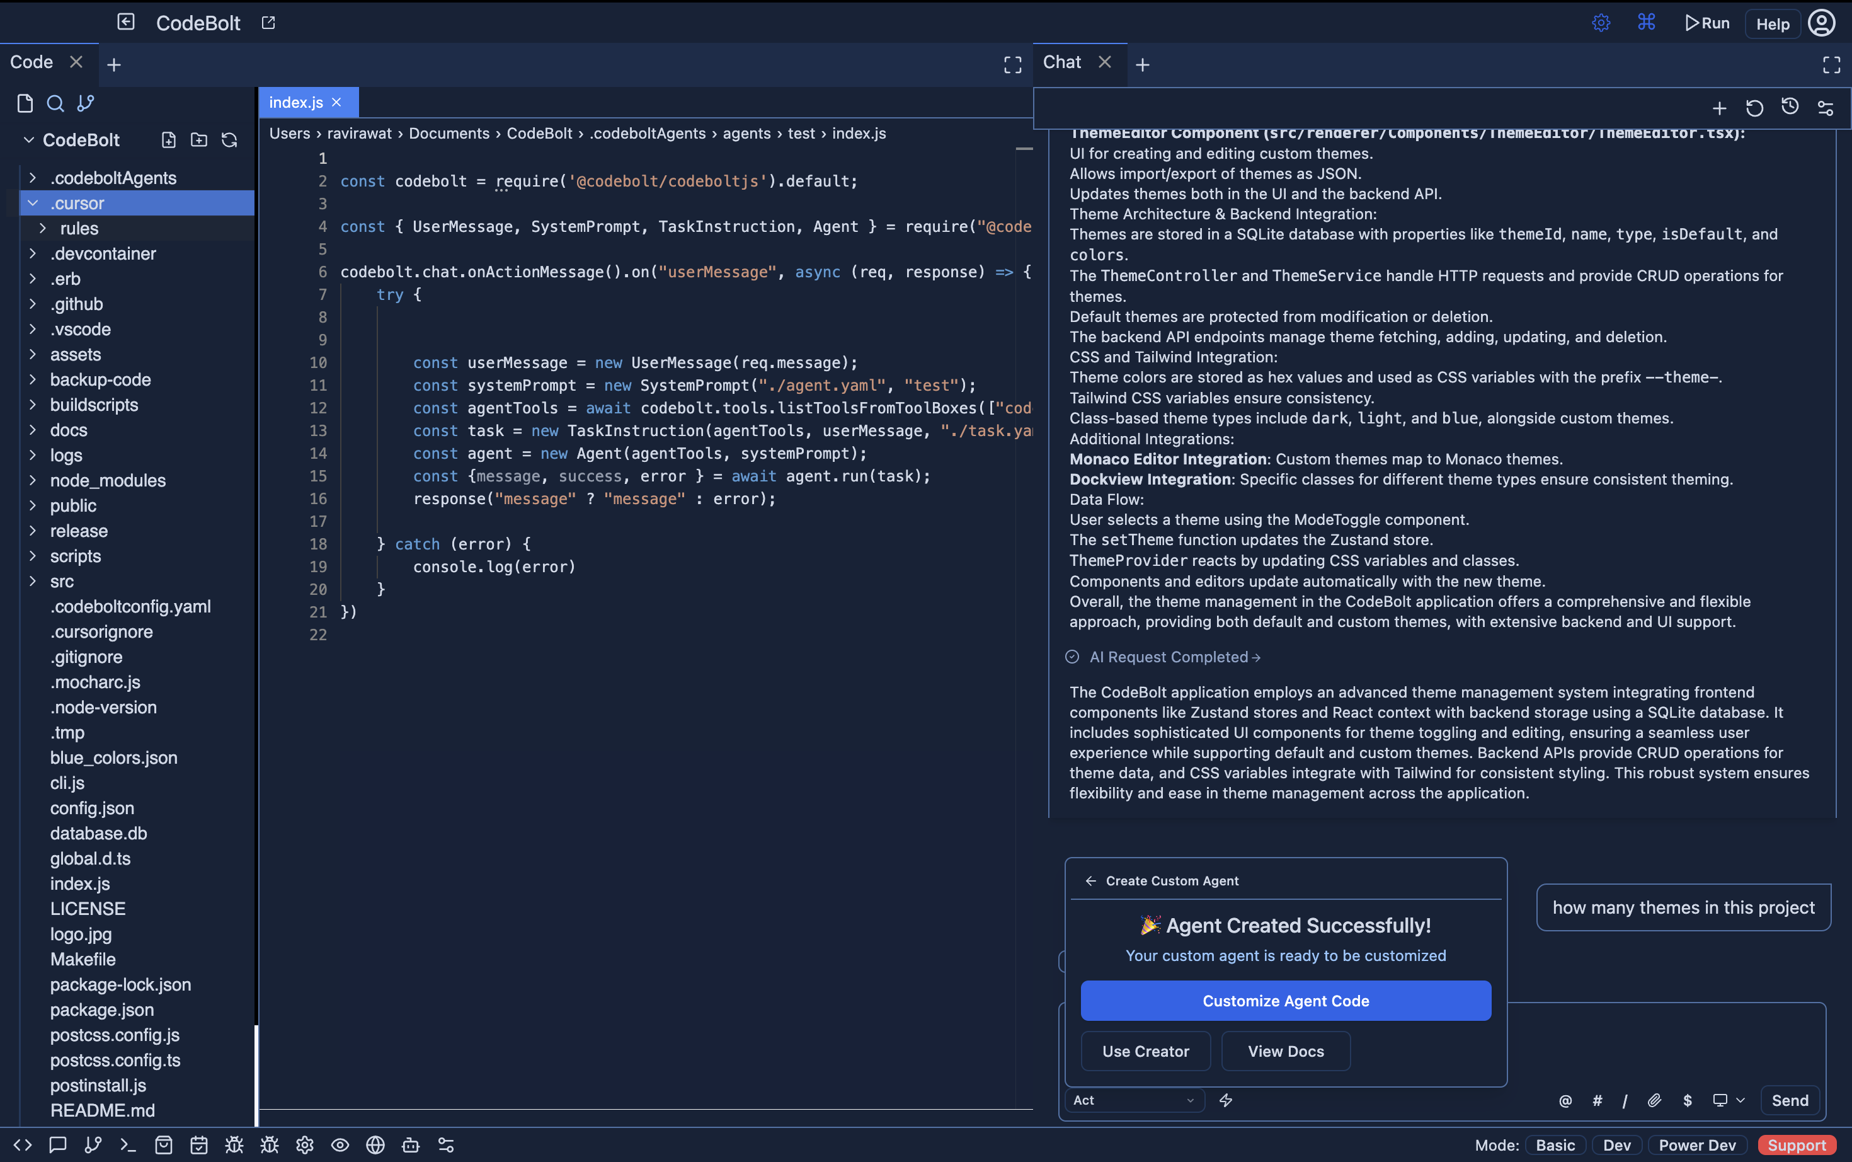This screenshot has height=1162, width=1852.
Task: Open the Act mode dropdown
Action: point(1135,1100)
